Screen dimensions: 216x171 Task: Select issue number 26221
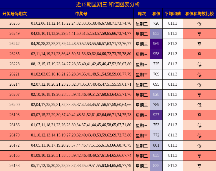(14, 74)
